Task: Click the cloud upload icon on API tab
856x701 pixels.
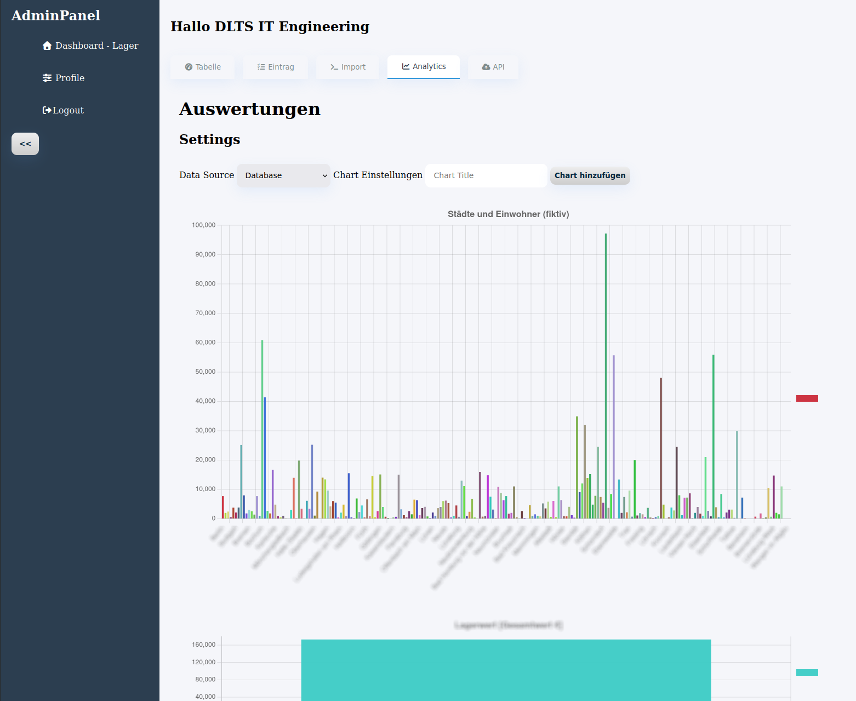Action: (486, 67)
